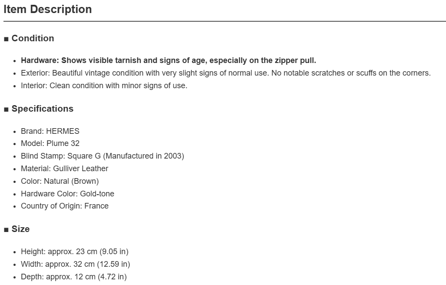Click the Width approx. 32 cm line
This screenshot has width=446, height=285.
tap(75, 264)
